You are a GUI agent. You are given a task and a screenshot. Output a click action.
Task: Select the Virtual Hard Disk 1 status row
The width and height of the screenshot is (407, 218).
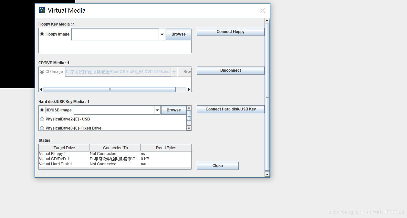[x=115, y=164]
